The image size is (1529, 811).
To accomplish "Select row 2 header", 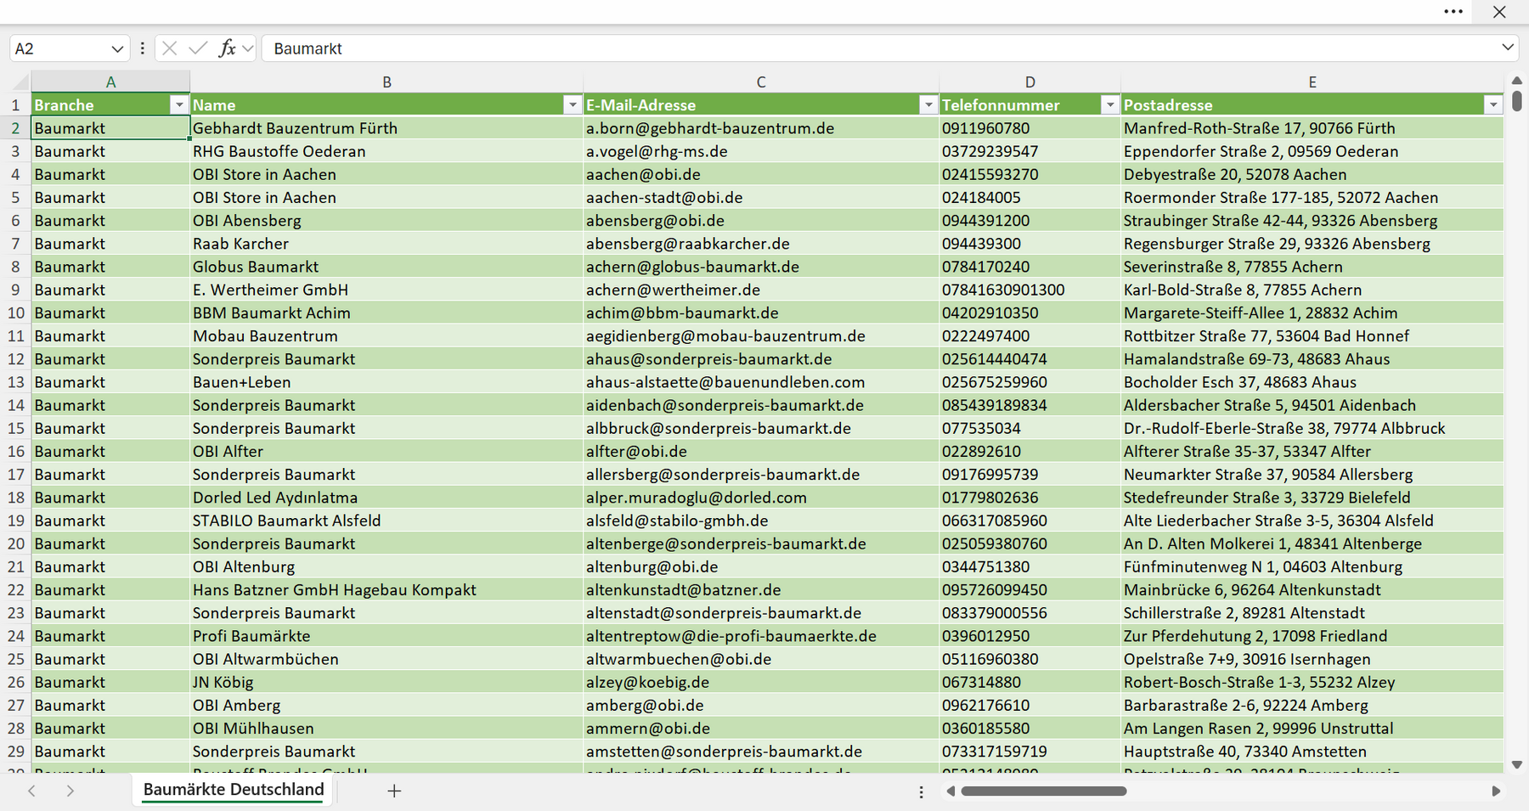I will coord(15,128).
